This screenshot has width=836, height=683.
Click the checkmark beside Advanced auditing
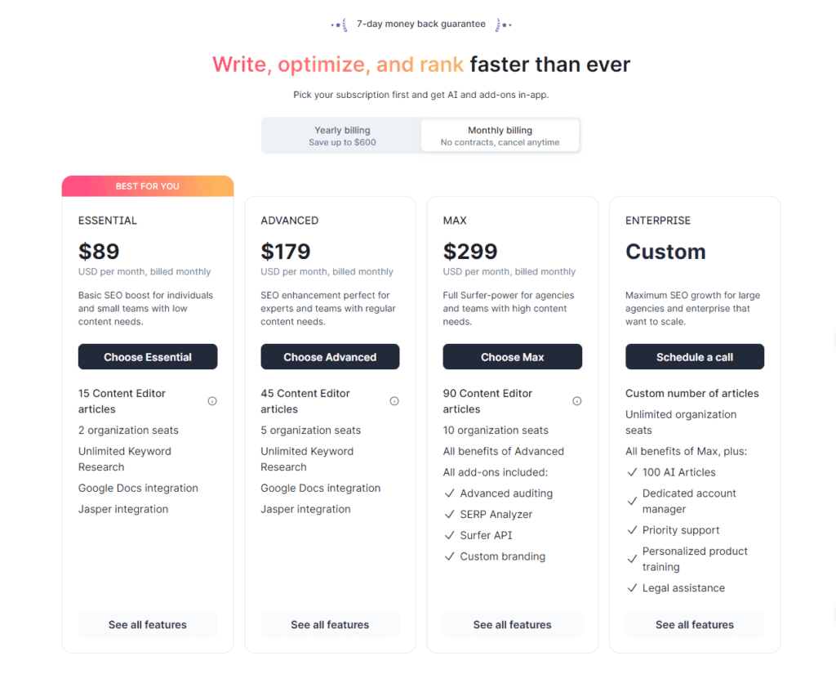[449, 493]
